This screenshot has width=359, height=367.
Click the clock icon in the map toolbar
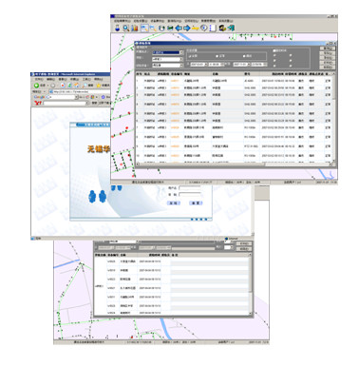click(204, 29)
